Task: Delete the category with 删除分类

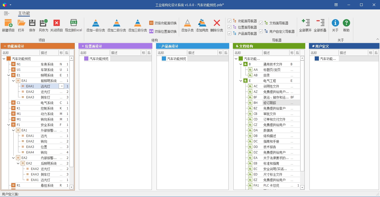Action: pos(217,23)
